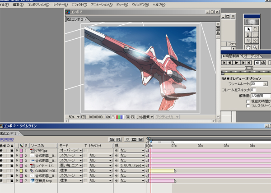271x193 pixels.
Task: Click the composition window time 0:00:00:03 button
Action: point(96,117)
